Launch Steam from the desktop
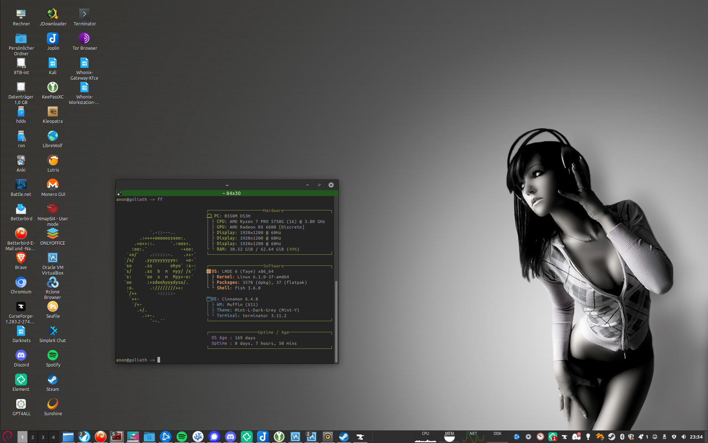This screenshot has width=708, height=443. tap(53, 383)
